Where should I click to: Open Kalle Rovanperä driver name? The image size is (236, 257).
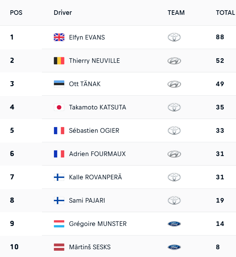click(95, 177)
